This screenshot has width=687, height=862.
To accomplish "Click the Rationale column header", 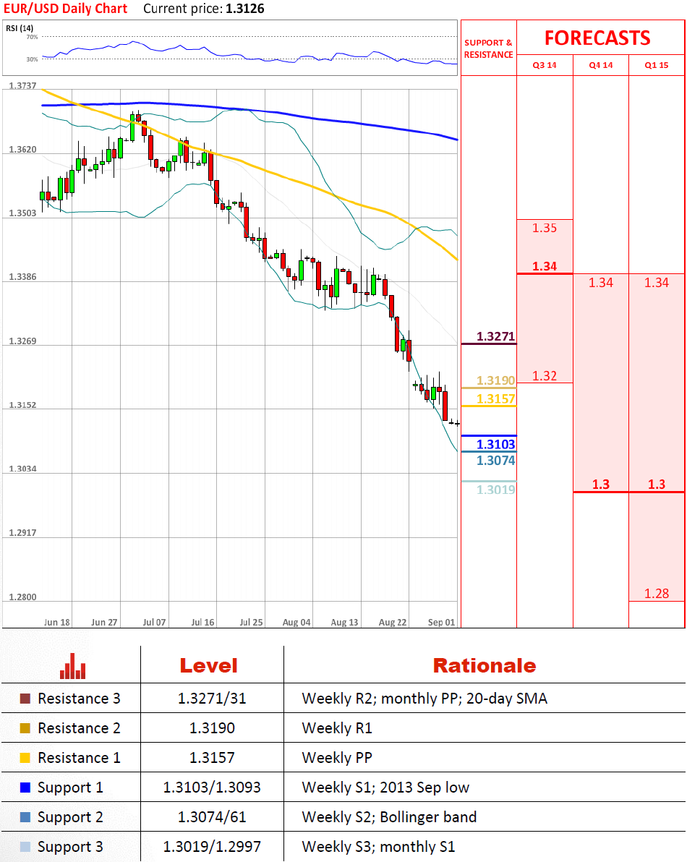I will [x=485, y=666].
